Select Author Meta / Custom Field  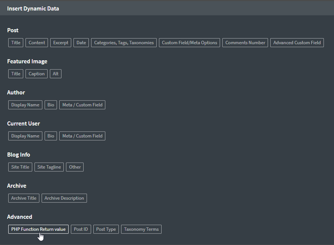click(x=82, y=105)
